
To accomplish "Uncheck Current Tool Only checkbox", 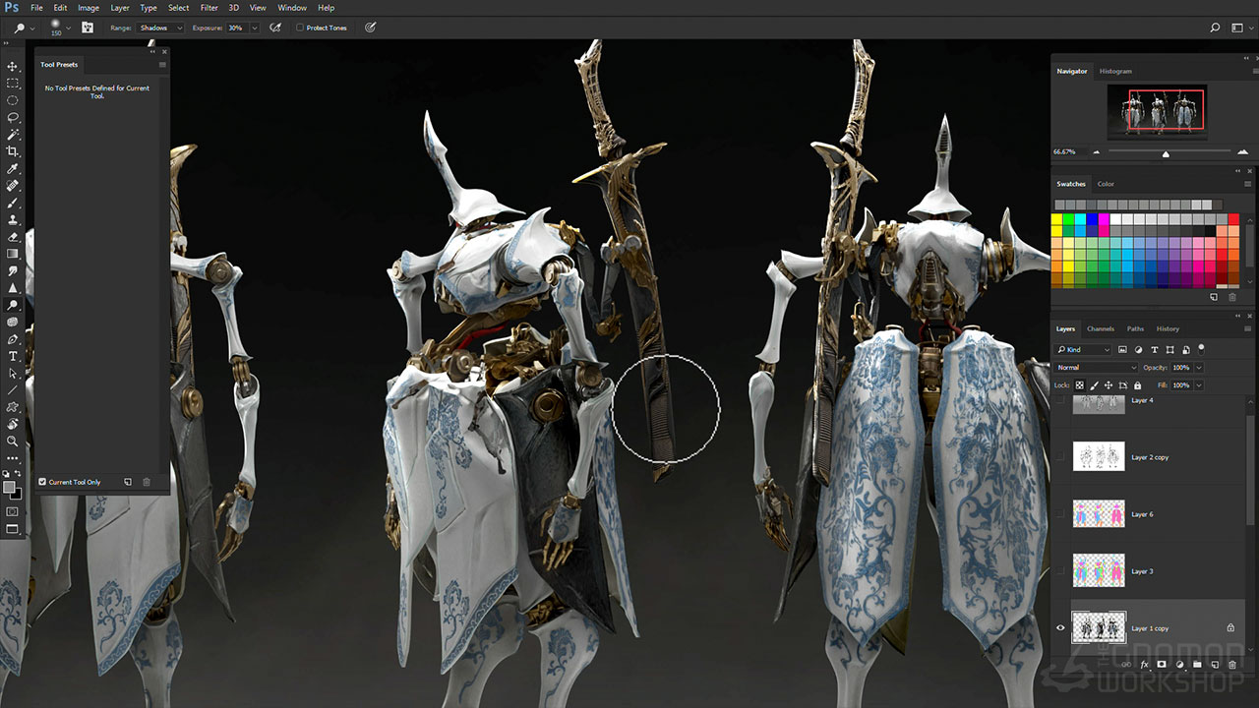I will click(x=42, y=482).
